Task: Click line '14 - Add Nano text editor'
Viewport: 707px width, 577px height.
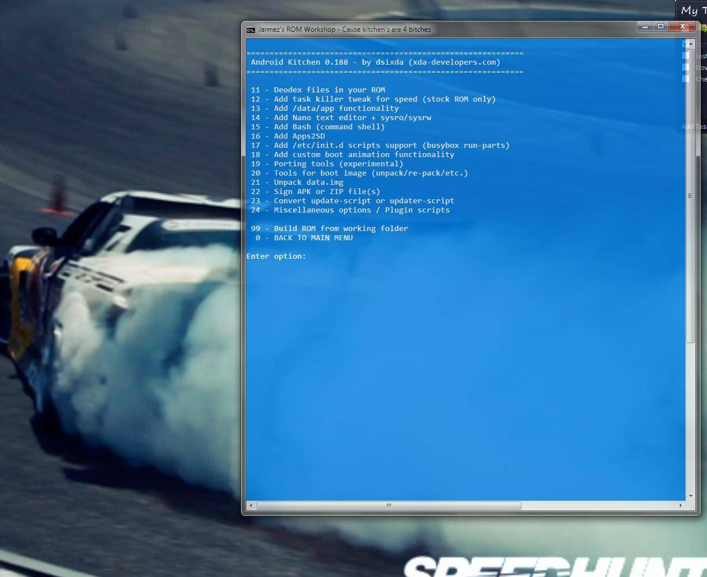Action: (x=341, y=117)
